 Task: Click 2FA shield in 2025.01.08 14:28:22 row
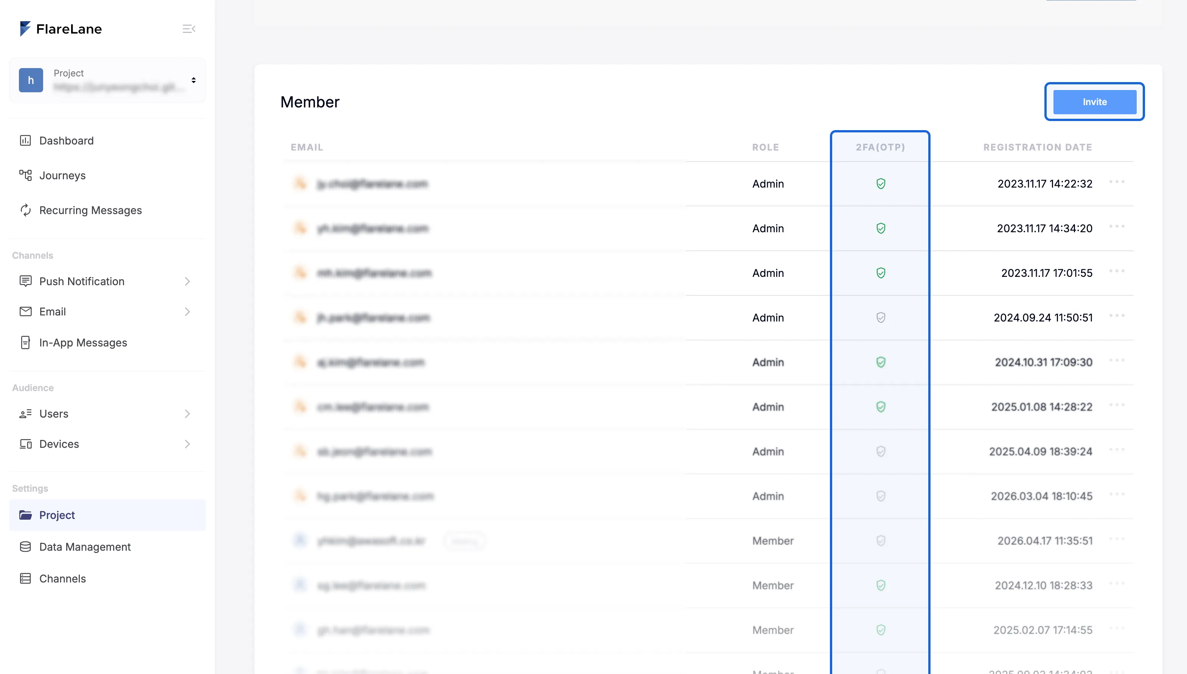pyautogui.click(x=881, y=407)
